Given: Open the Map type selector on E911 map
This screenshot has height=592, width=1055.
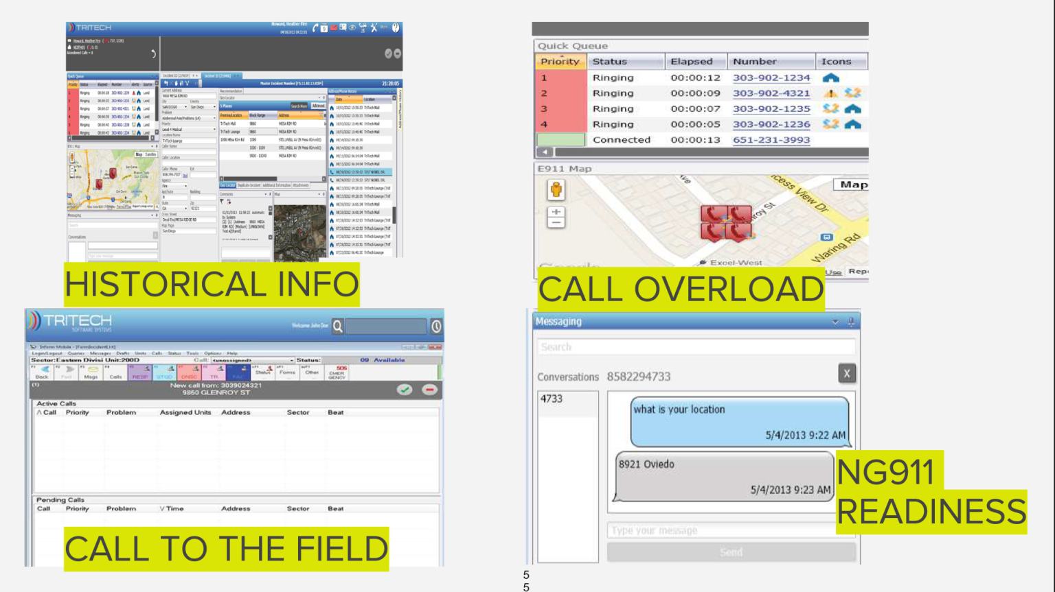Looking at the screenshot, I should point(852,185).
